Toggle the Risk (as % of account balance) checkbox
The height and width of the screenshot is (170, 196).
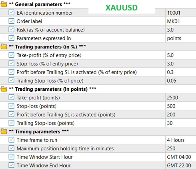point(11,30)
